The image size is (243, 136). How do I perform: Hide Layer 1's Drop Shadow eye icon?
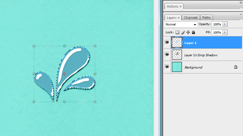pyautogui.click(x=167, y=55)
